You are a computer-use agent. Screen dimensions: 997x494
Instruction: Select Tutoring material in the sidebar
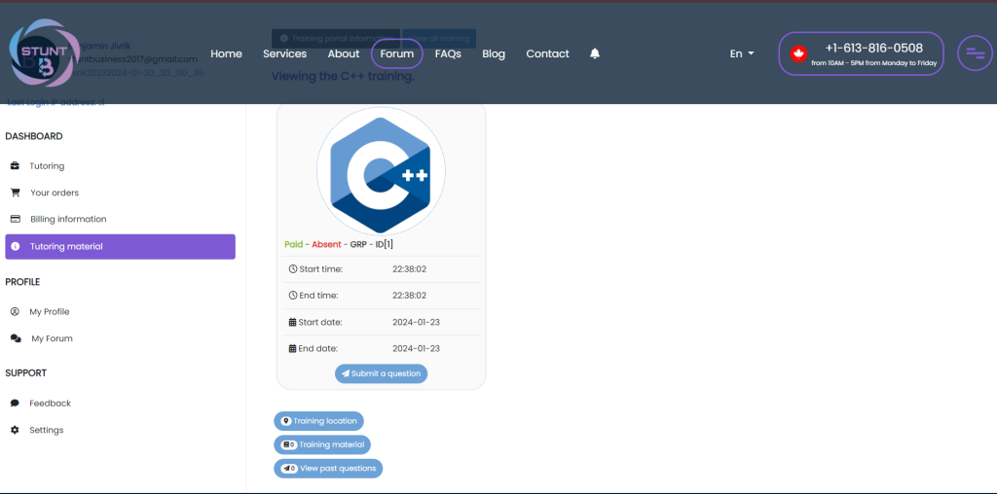[x=120, y=246]
